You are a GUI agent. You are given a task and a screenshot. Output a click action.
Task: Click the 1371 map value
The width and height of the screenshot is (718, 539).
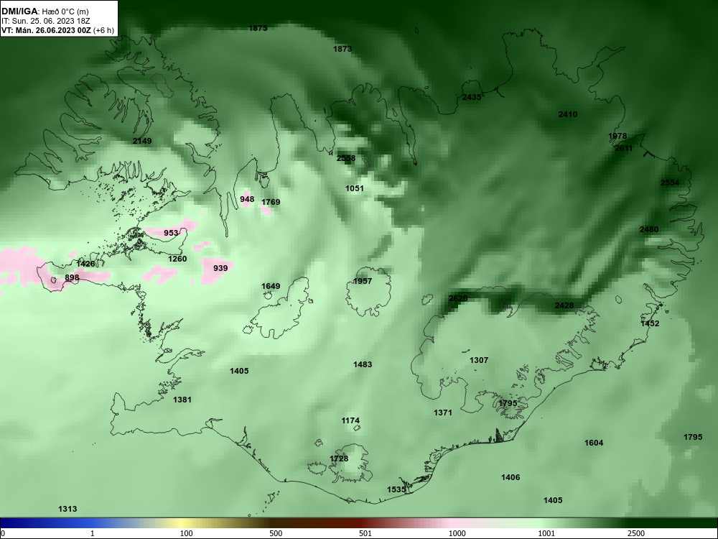click(x=443, y=413)
